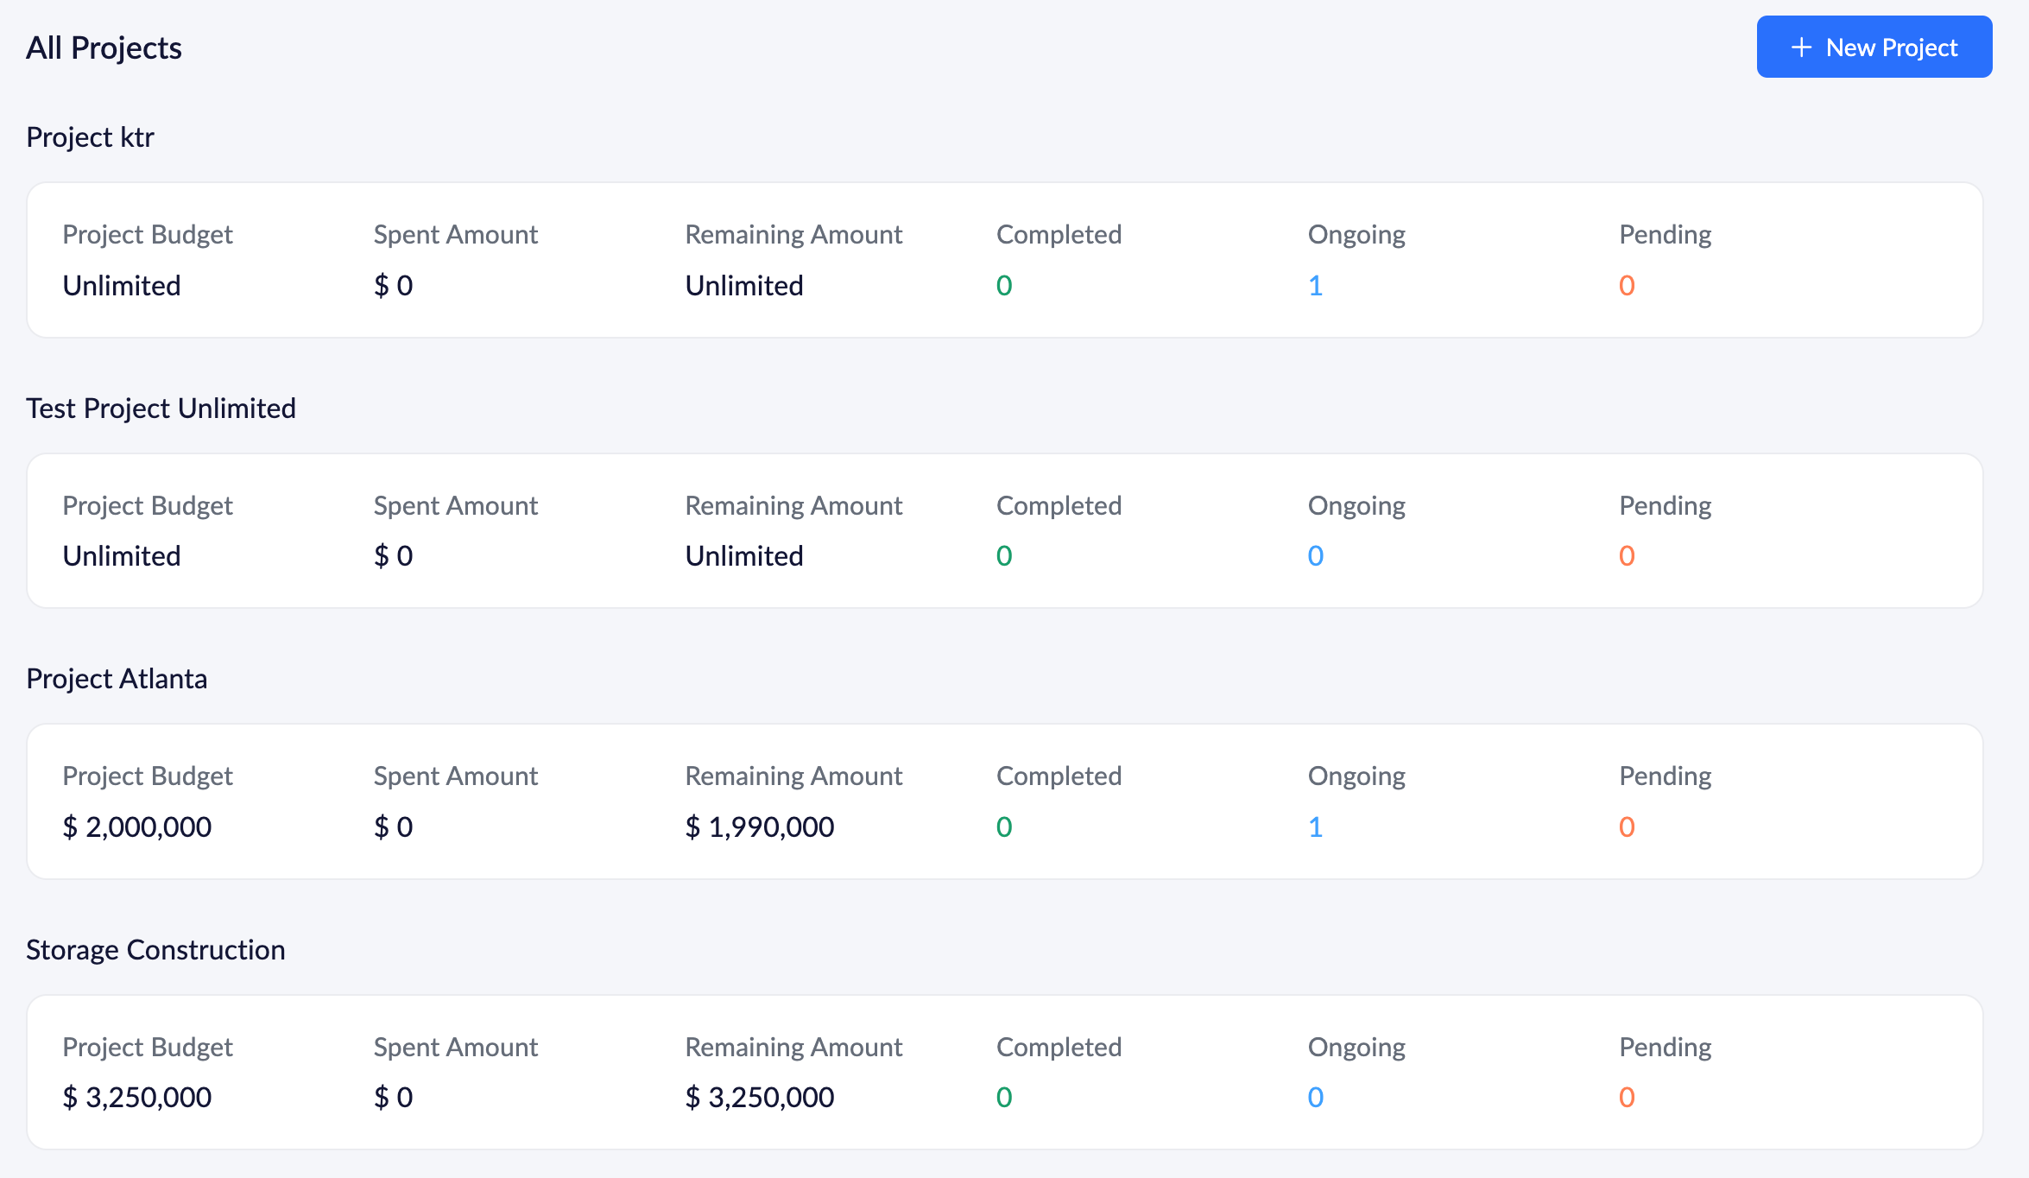Open the Storage Construction heading
Viewport: 2029px width, 1178px height.
[155, 950]
